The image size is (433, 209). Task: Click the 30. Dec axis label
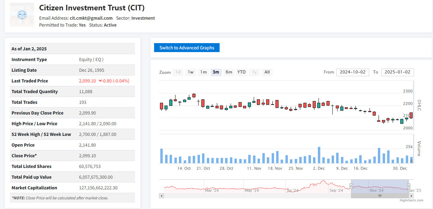click(x=400, y=168)
